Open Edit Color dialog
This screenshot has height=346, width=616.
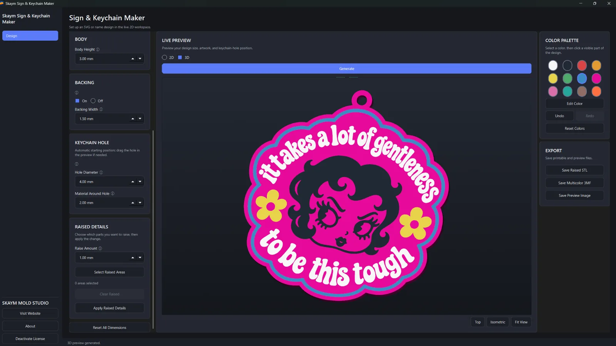tap(574, 104)
